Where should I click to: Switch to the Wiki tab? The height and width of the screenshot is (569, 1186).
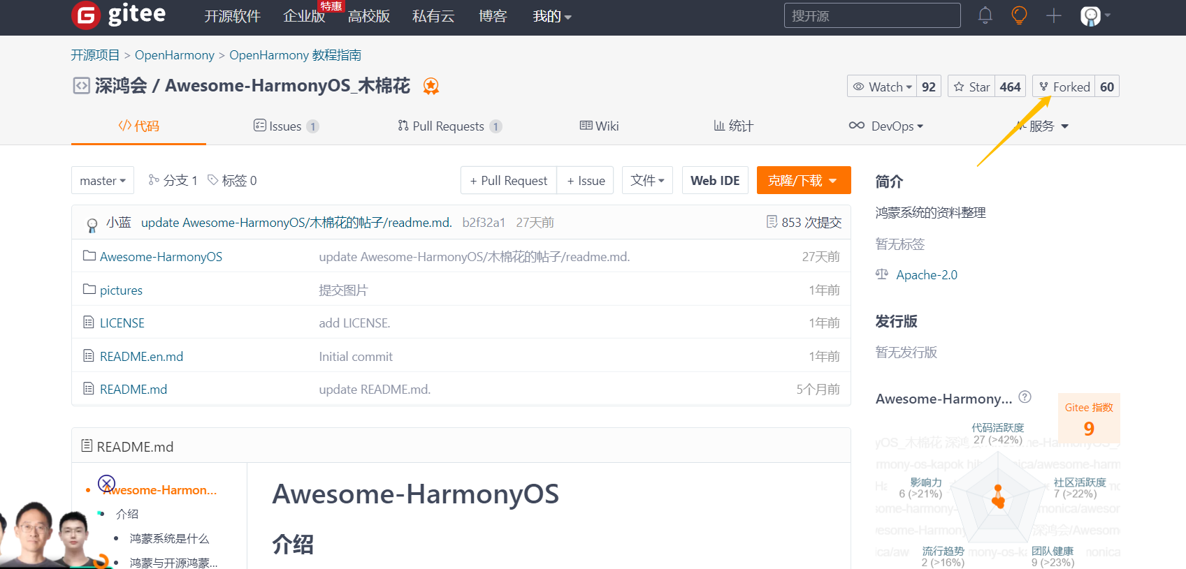pos(600,126)
